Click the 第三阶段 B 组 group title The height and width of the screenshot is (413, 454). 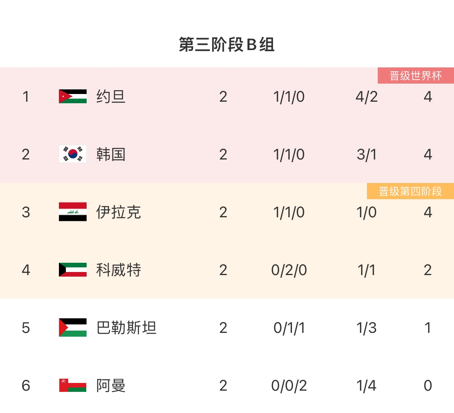pyautogui.click(x=227, y=45)
